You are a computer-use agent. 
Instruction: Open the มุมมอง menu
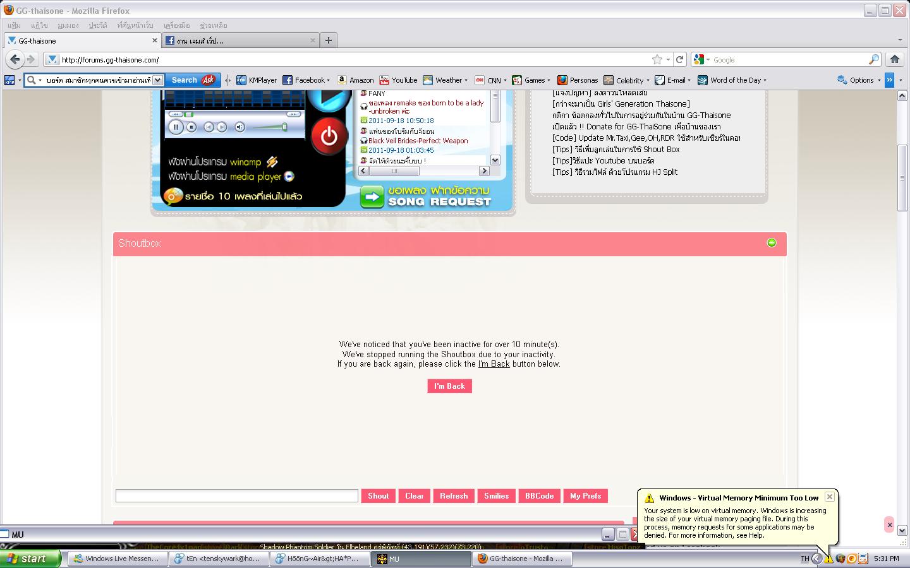click(68, 25)
